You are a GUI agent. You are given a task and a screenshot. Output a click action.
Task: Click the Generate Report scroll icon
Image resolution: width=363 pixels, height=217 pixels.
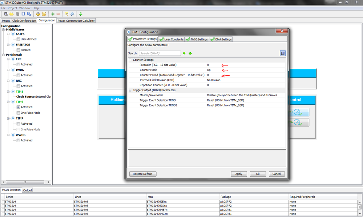point(44,14)
